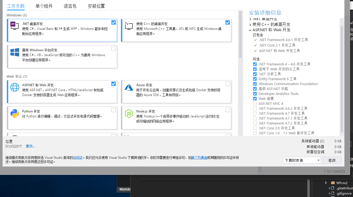Check the Node.js 开发 workload checkbox
Screen dimensions: 353x197
(x=228, y=110)
